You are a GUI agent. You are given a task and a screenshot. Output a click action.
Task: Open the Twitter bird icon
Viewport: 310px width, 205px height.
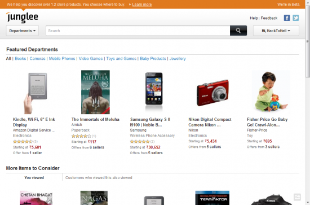pyautogui.click(x=295, y=18)
